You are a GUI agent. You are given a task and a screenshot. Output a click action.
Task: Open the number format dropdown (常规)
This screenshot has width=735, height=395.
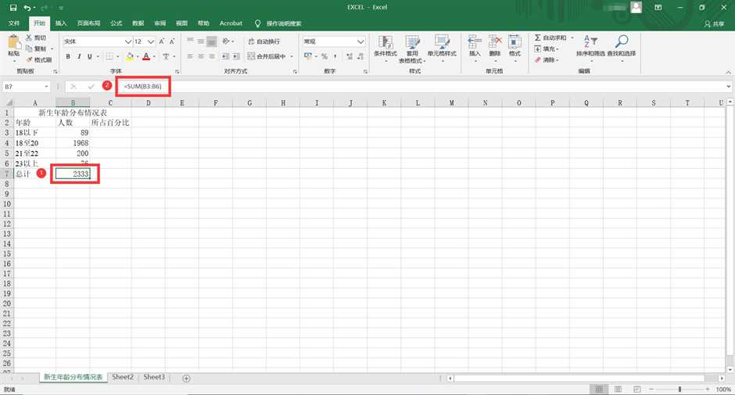click(x=360, y=41)
